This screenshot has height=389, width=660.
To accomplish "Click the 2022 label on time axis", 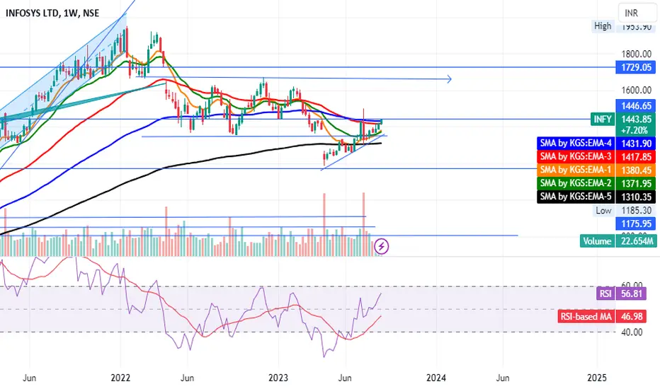I will tap(121, 378).
